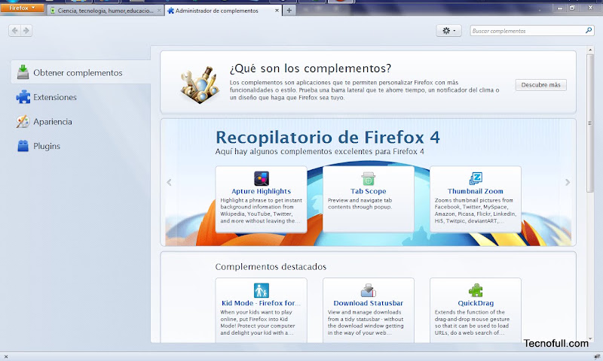Click the status bar icon at bottom right
The height and width of the screenshot is (361, 603).
pos(597,356)
